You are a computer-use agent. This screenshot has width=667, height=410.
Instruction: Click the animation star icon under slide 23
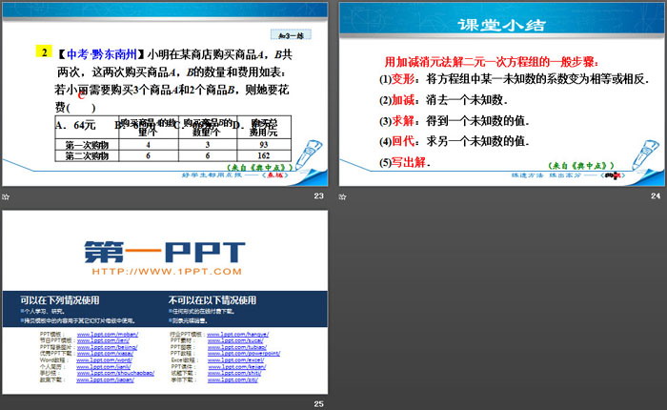tap(7, 195)
